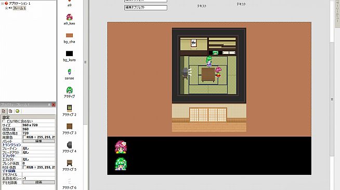Select the アクティブ 5 chair object icon
340x190 pixels.
(x=69, y=163)
